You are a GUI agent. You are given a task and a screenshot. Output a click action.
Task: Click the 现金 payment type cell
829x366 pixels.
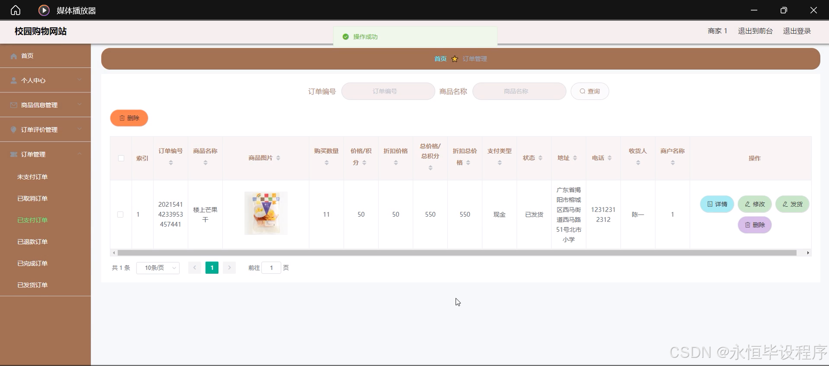tap(500, 215)
